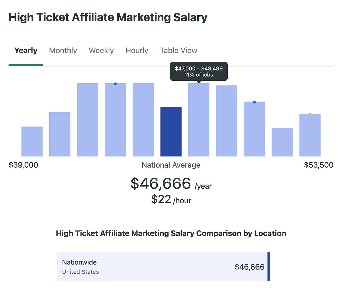The height and width of the screenshot is (288, 344).
Task: Switch to the Monthly tab
Action: coord(63,50)
